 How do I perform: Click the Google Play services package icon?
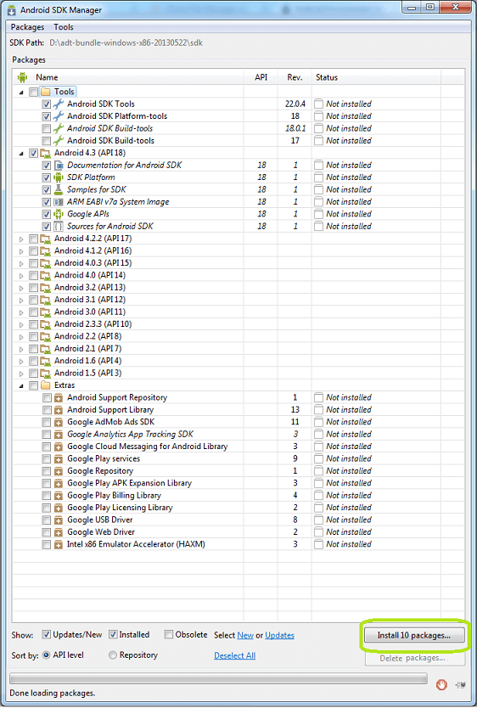[59, 458]
